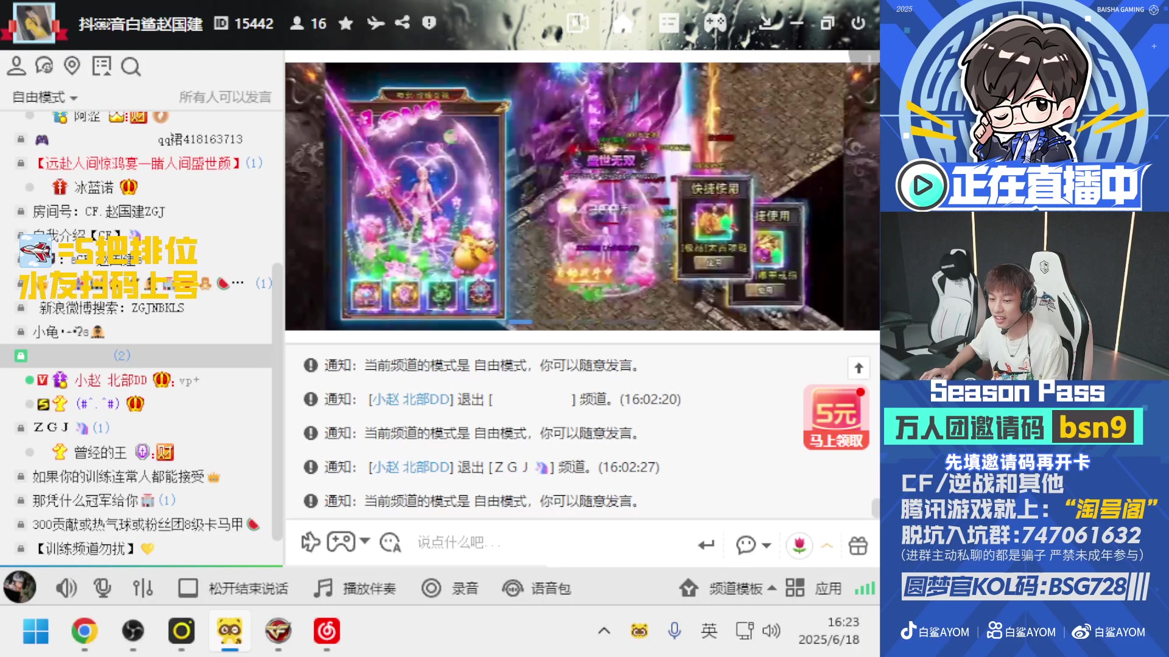Viewport: 1169px width, 657px height.
Task: Expand 那凭什么冠军给你 channel
Action: pyautogui.click(x=21, y=500)
